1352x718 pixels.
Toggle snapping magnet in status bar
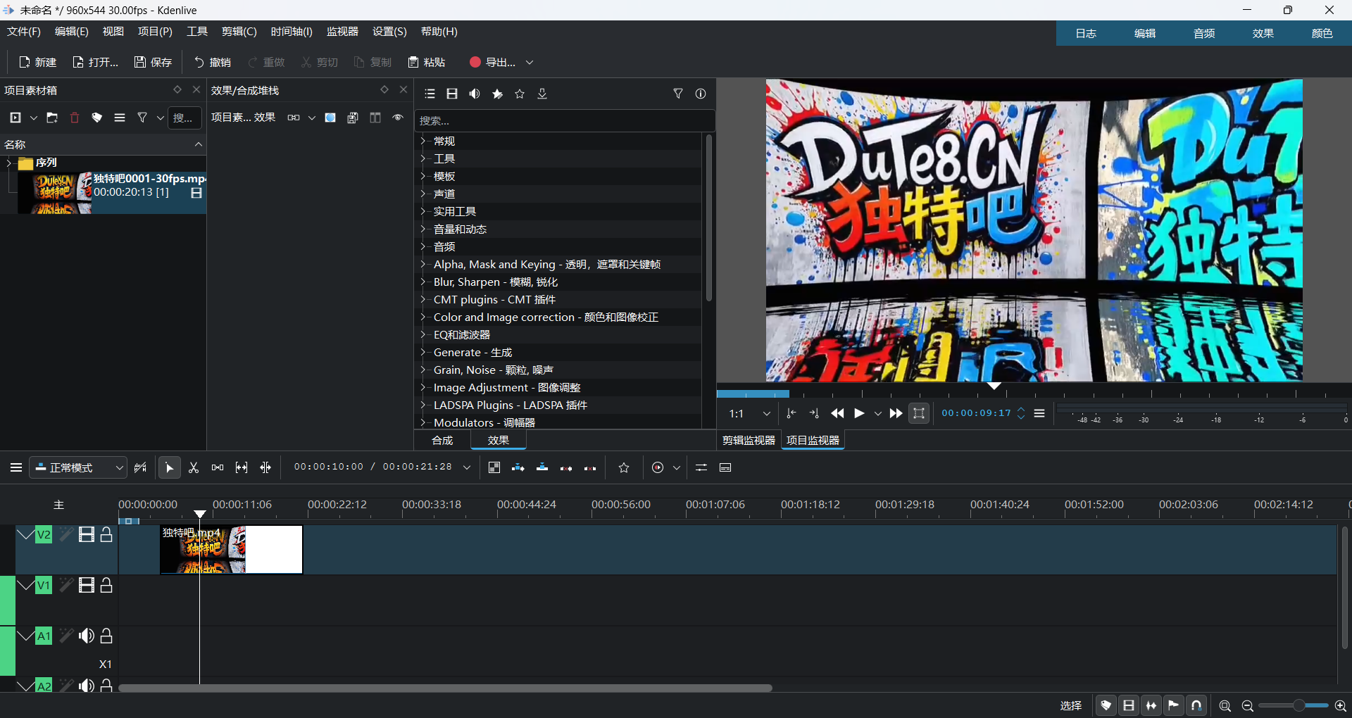(x=1196, y=705)
